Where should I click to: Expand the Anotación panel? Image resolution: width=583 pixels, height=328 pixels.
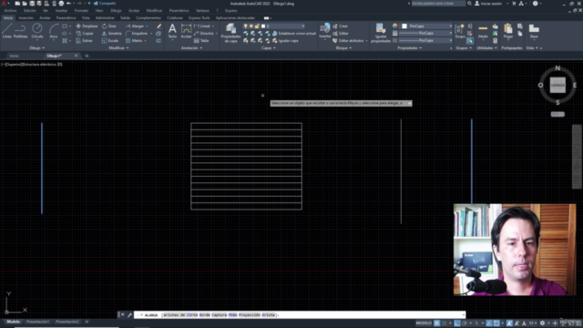191,48
